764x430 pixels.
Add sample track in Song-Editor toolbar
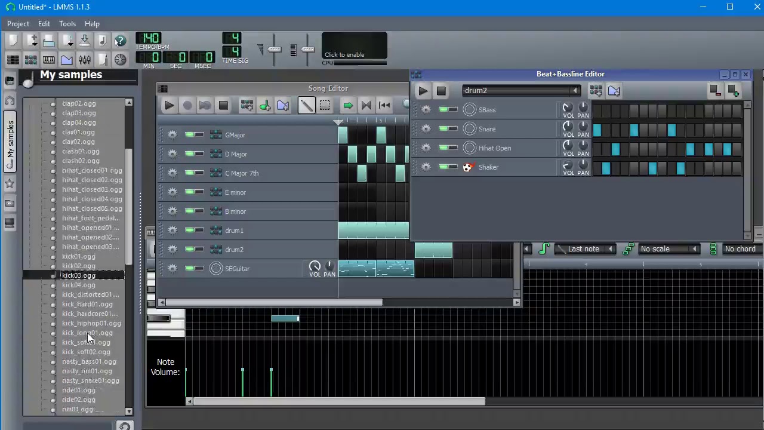[x=264, y=106]
